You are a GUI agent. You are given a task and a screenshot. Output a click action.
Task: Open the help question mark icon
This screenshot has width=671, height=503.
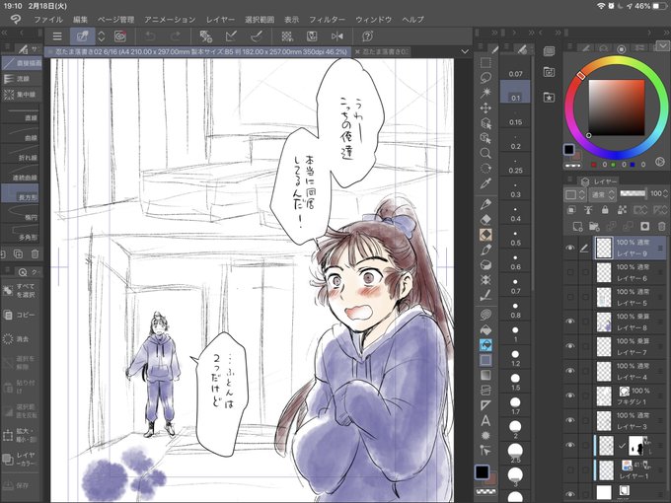click(x=367, y=36)
